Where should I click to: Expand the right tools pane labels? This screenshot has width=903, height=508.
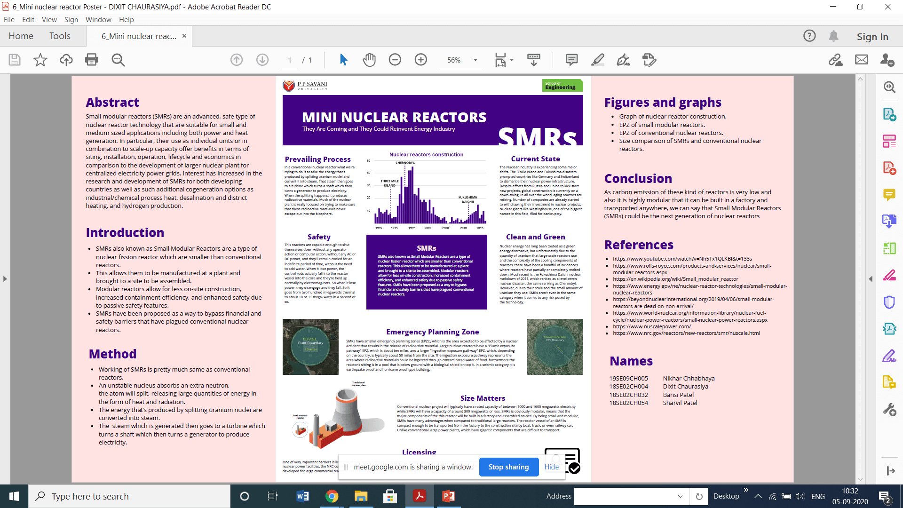[890, 470]
